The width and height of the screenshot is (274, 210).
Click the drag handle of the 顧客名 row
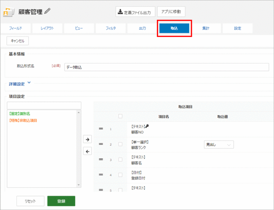pyautogui.click(x=101, y=159)
